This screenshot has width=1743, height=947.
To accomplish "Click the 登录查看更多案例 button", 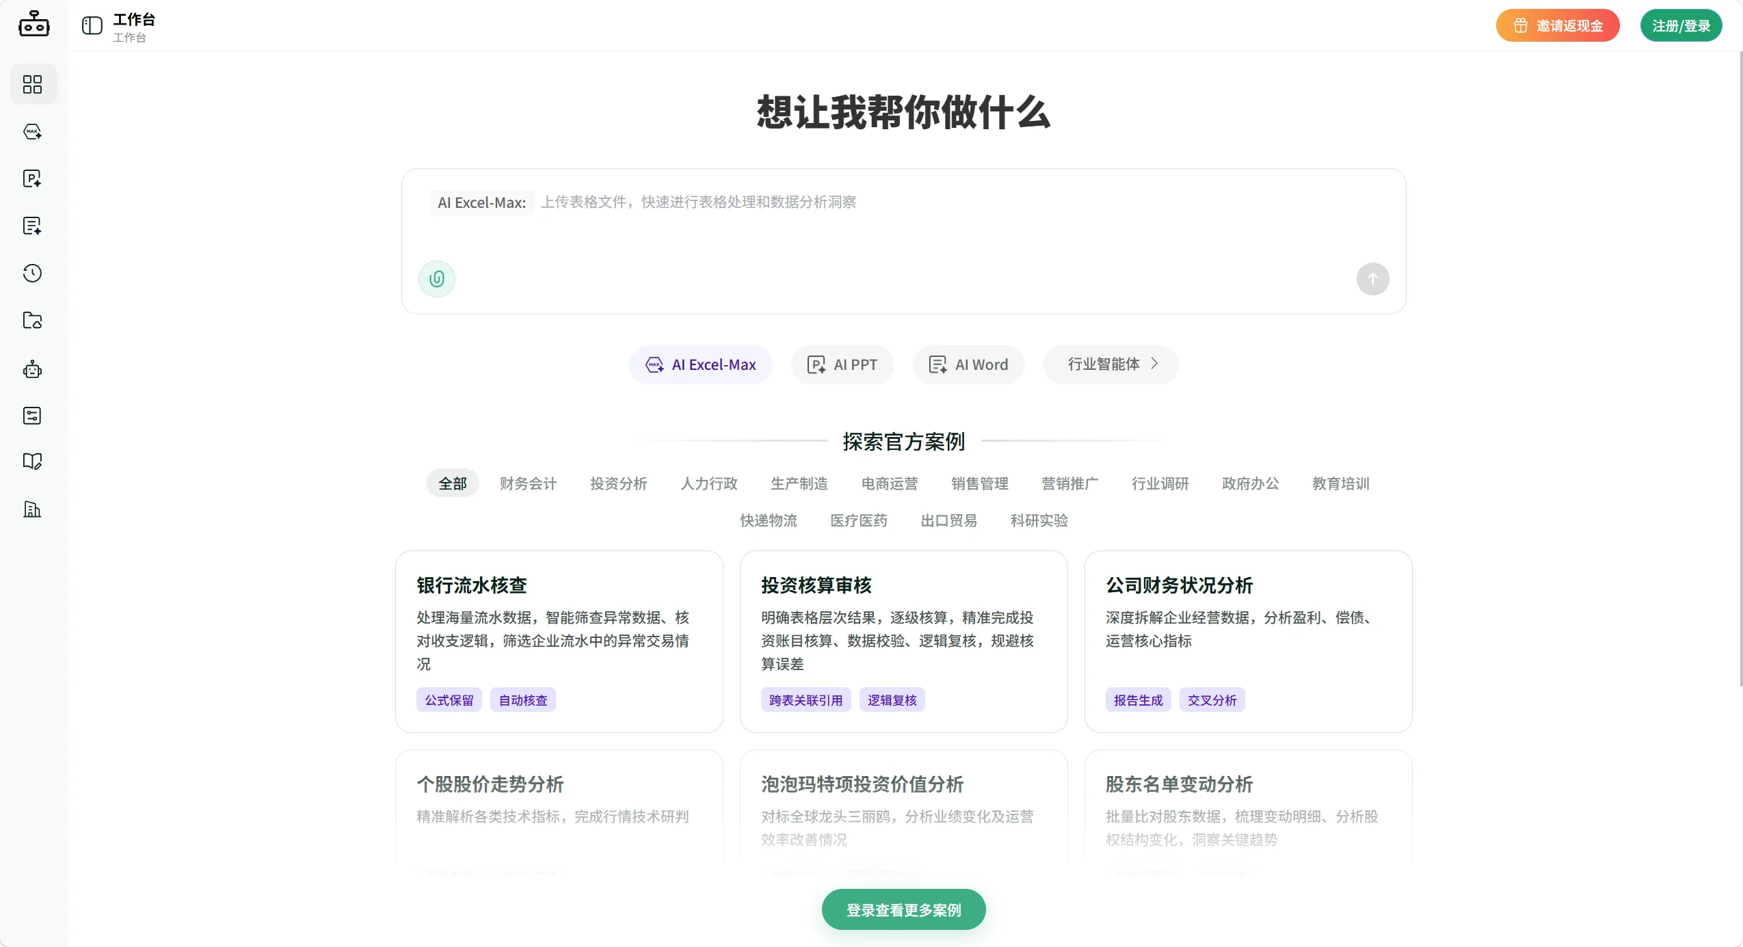I will tap(903, 909).
